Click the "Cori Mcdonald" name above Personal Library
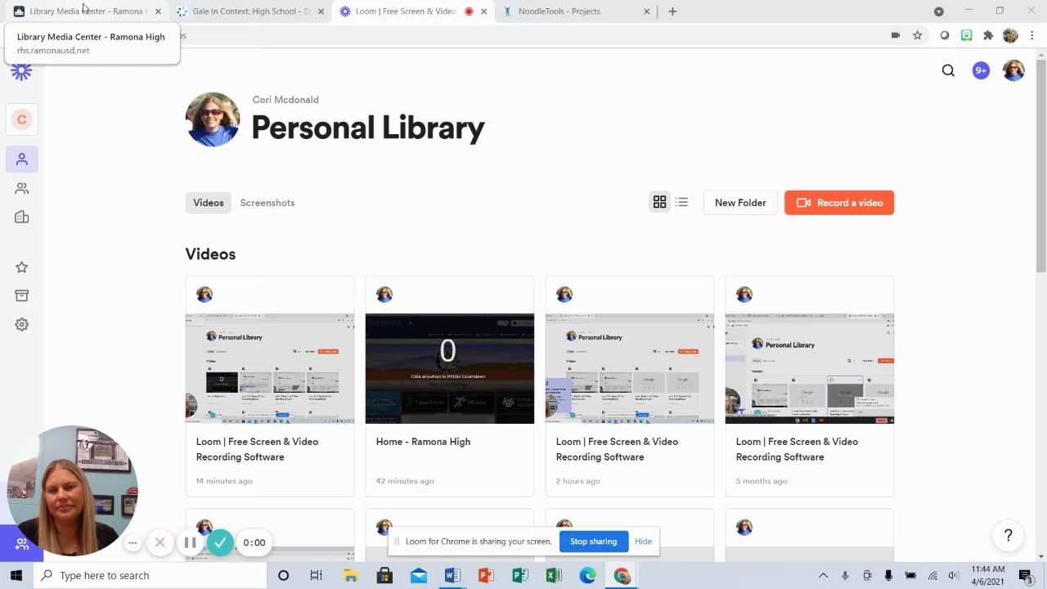Image resolution: width=1047 pixels, height=589 pixels. pyautogui.click(x=285, y=100)
